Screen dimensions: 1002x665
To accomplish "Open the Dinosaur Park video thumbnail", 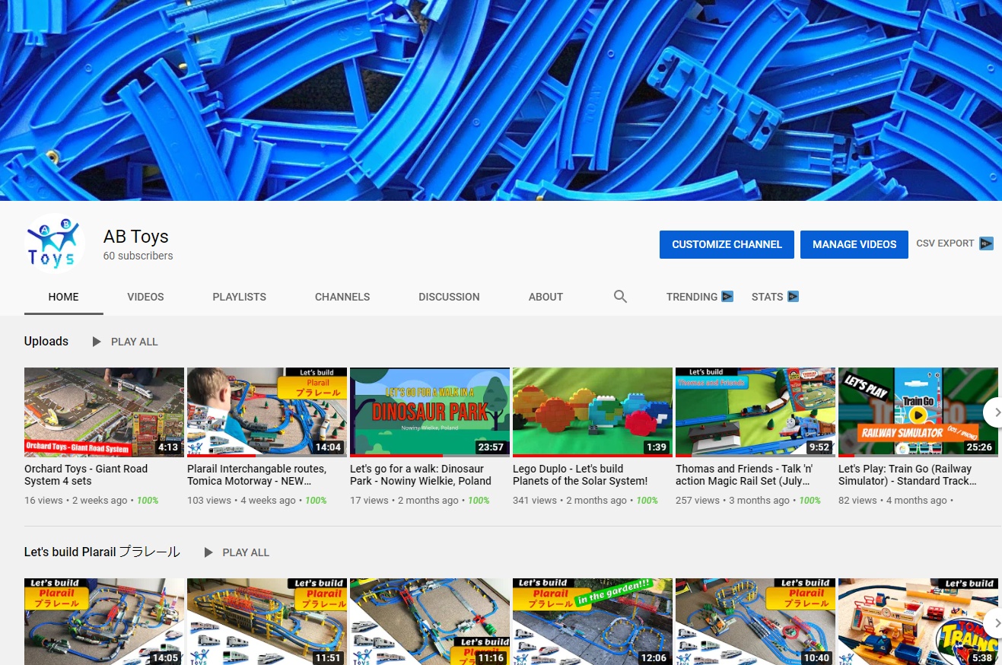I will [429, 412].
